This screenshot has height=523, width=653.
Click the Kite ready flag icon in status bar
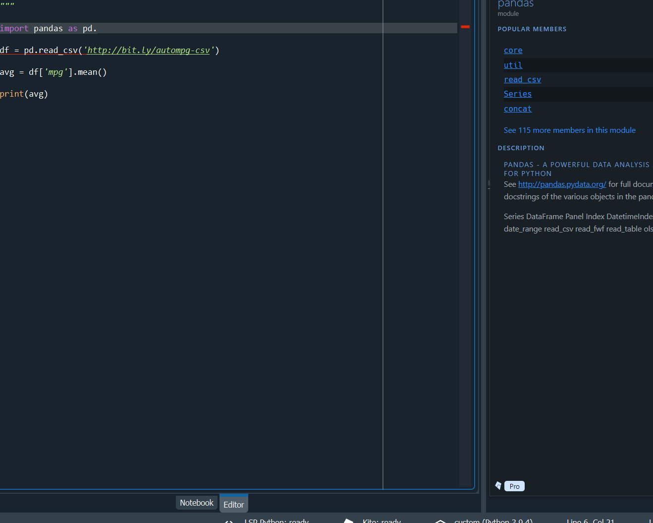pyautogui.click(x=348, y=521)
